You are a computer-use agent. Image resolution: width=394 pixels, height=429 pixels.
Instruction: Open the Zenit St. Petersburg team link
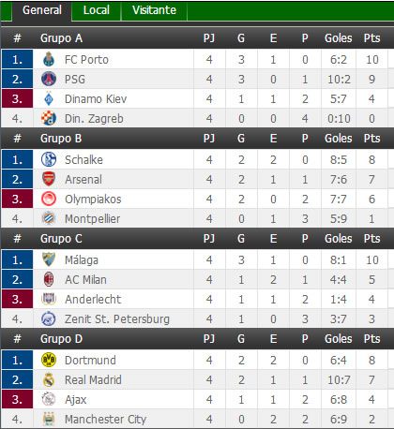click(x=117, y=319)
